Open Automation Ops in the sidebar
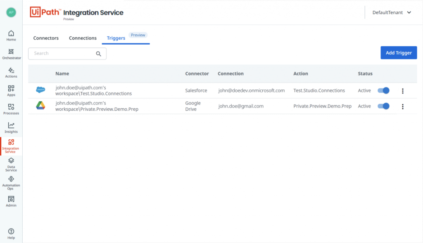Viewport: 423px width, 243px height. click(x=11, y=183)
